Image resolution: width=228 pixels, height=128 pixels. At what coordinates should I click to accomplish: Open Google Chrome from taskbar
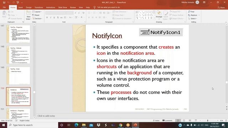click(x=120, y=125)
